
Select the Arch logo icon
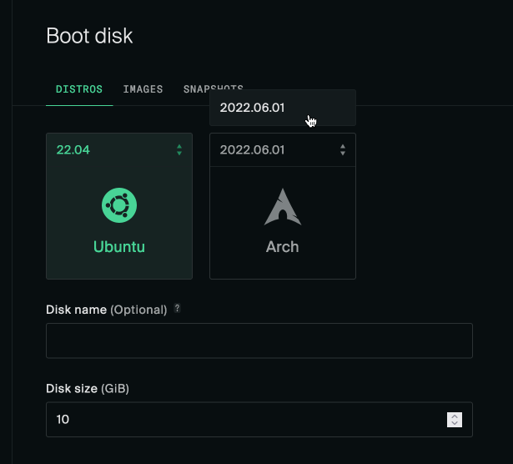coord(283,207)
